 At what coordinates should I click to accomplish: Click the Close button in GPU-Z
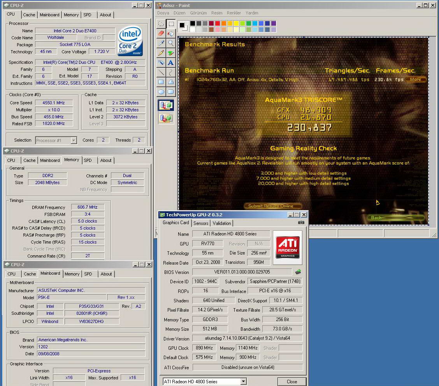pos(292,381)
